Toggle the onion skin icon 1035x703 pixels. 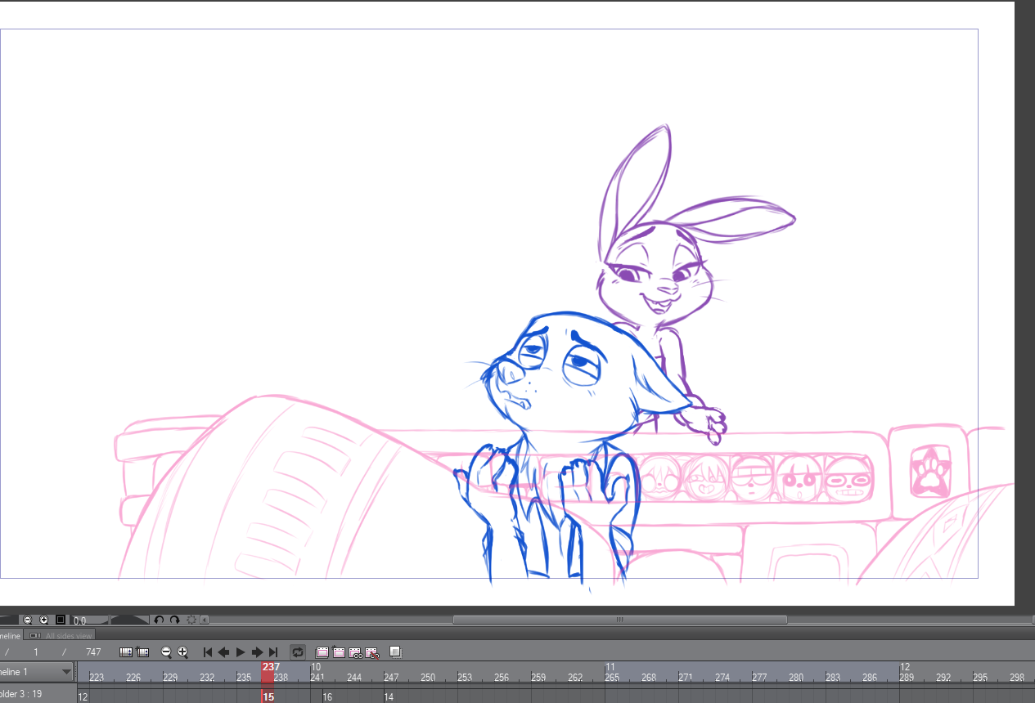click(x=395, y=652)
